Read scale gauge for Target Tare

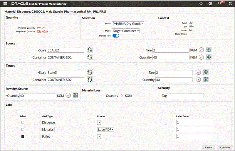(x=198, y=72)
